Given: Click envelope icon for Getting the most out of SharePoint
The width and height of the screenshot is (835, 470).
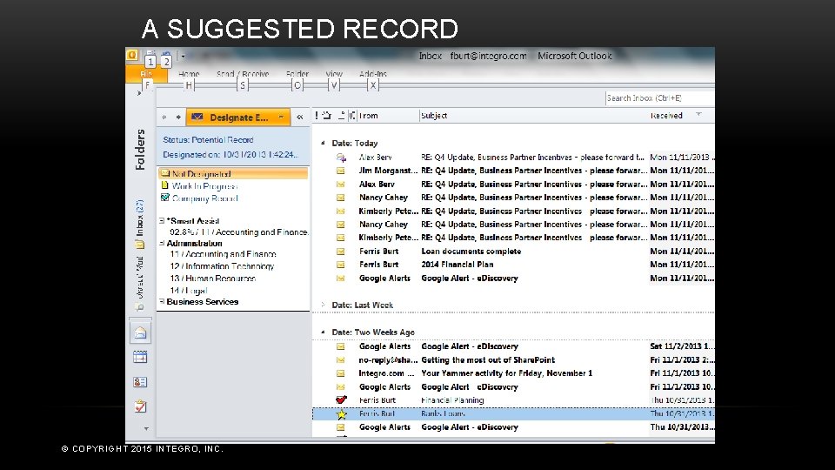Looking at the screenshot, I should tap(340, 360).
